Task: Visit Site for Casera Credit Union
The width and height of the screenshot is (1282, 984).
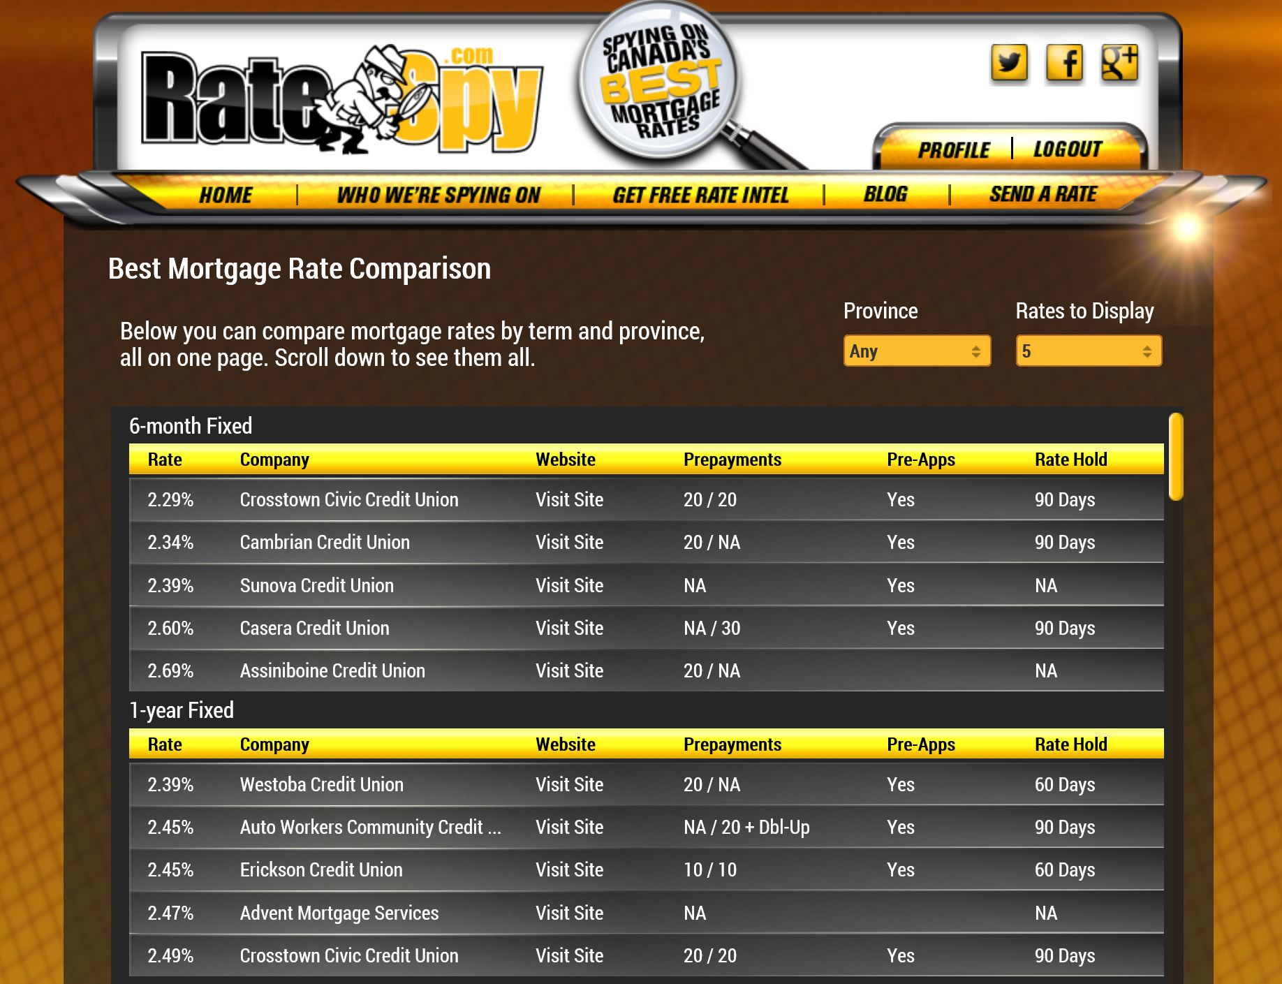Action: coord(569,628)
